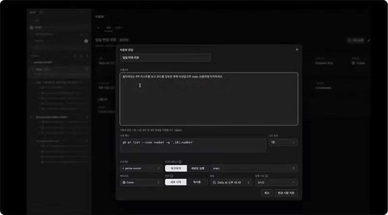Click the 'gh pr list' pre-check command field
This screenshot has width=388, height=215.
193,145
